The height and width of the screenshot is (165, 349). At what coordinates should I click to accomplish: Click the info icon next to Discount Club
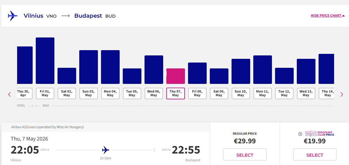click(x=300, y=134)
